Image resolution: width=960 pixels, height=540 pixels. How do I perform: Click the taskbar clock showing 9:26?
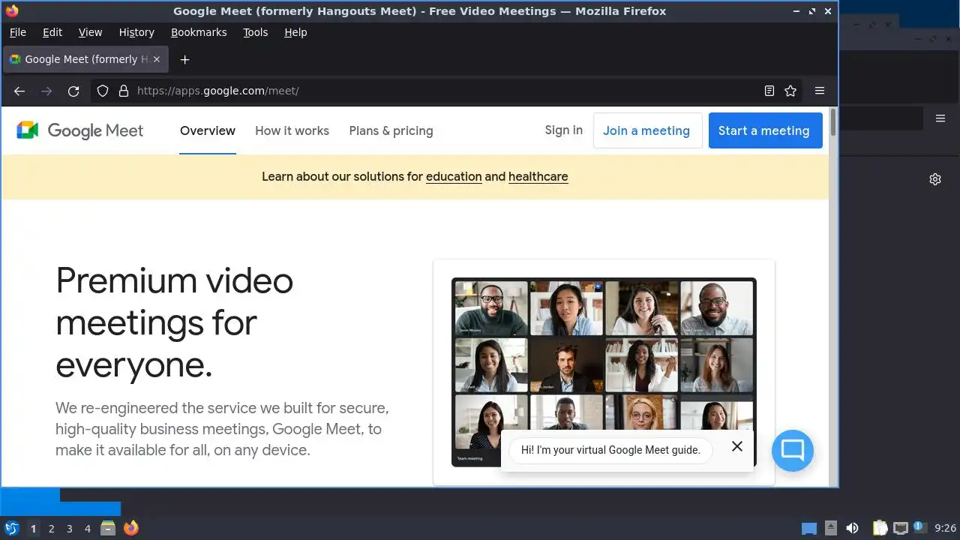coord(945,528)
